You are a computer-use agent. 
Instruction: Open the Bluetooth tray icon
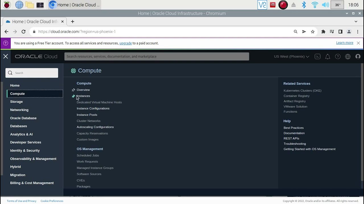click(304, 5)
